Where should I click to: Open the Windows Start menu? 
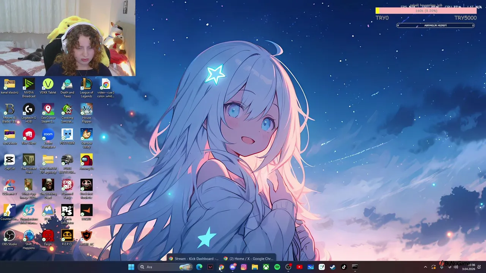(131, 267)
